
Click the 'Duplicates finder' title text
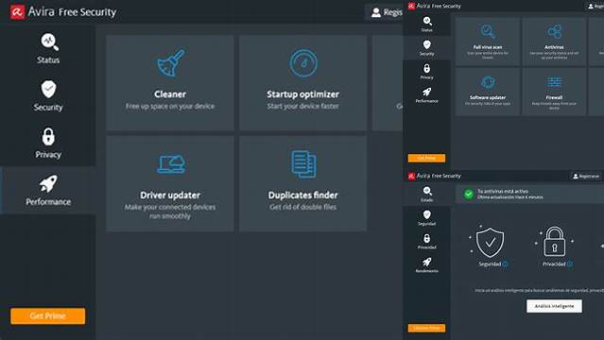coord(303,195)
